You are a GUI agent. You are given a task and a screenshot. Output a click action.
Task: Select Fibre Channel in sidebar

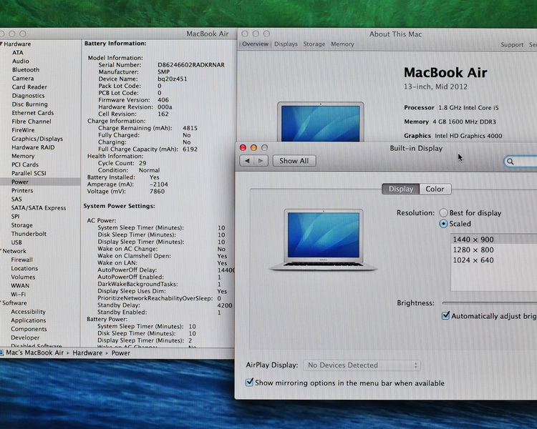tap(32, 122)
